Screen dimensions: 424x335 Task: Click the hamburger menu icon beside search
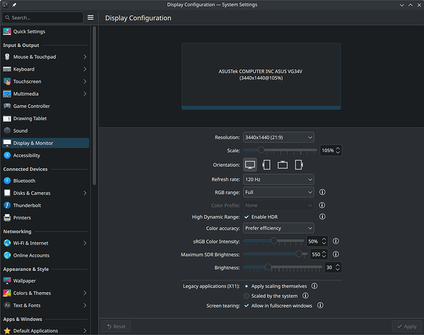[x=90, y=17]
